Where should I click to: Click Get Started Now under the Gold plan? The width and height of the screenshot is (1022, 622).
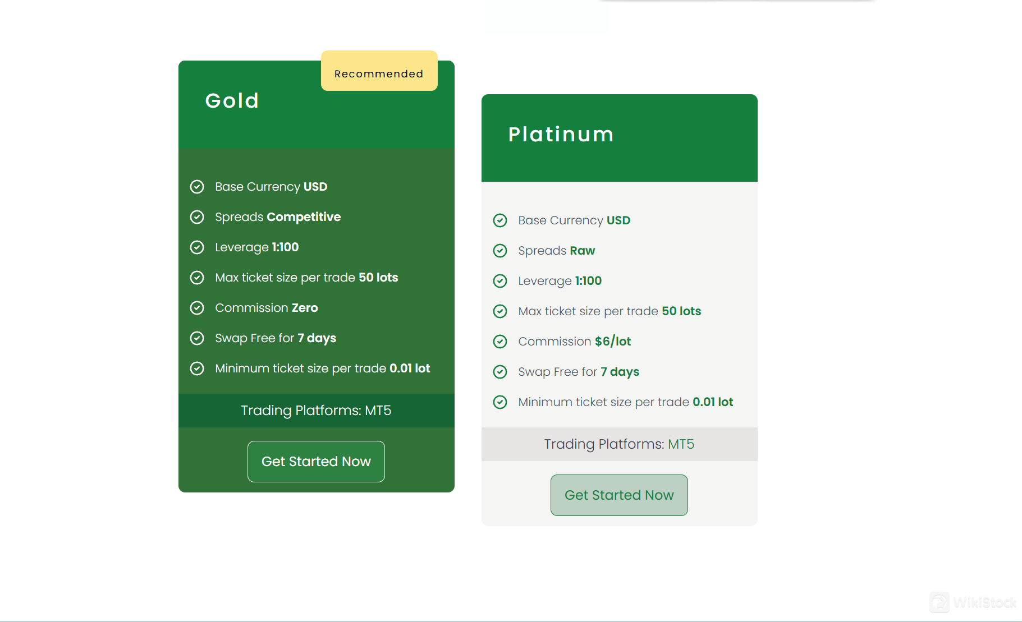click(x=316, y=461)
